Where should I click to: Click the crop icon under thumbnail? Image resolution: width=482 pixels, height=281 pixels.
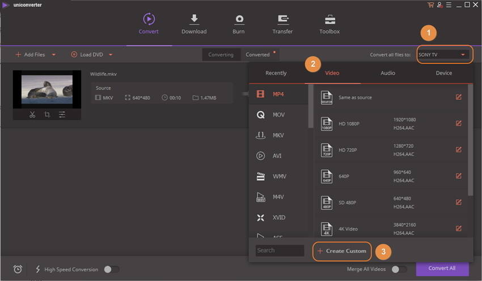click(47, 114)
